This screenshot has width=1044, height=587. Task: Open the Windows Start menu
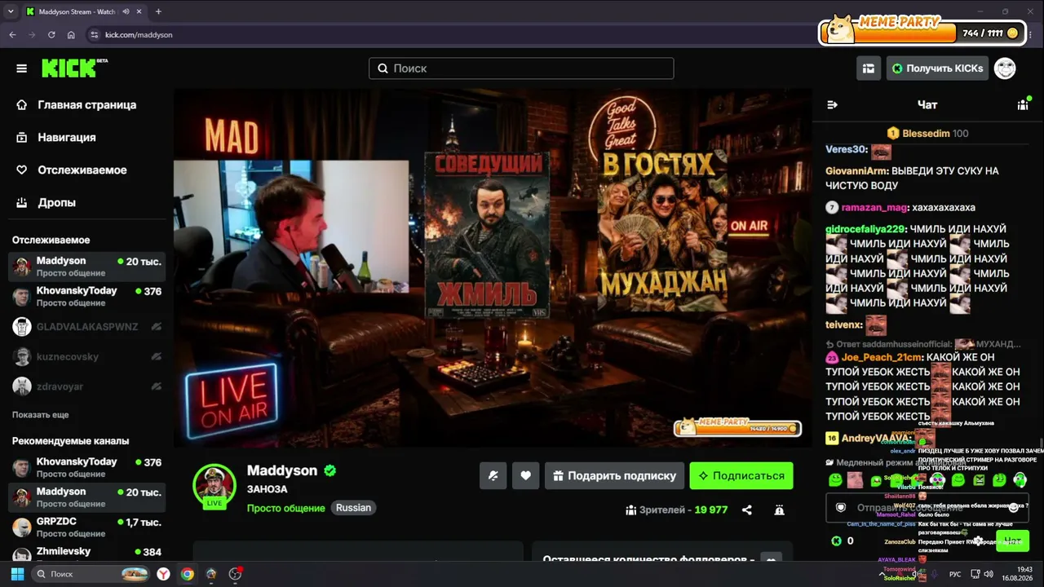pyautogui.click(x=17, y=574)
